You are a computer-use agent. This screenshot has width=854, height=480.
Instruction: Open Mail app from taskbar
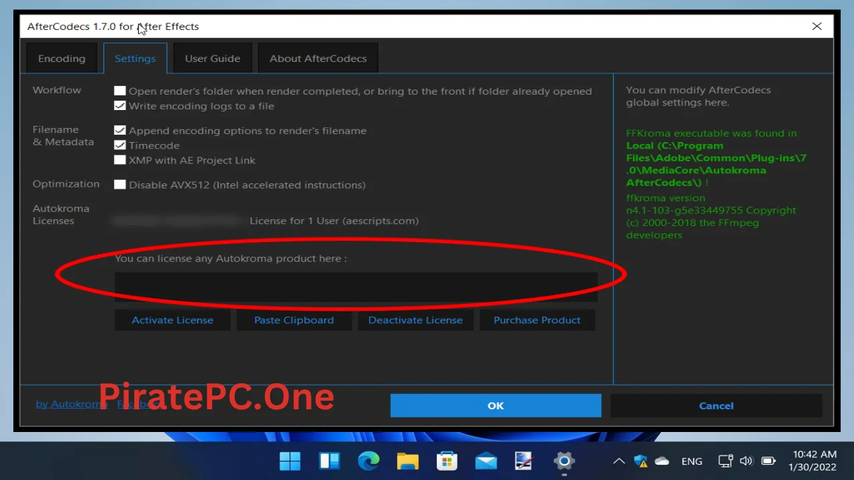[486, 461]
